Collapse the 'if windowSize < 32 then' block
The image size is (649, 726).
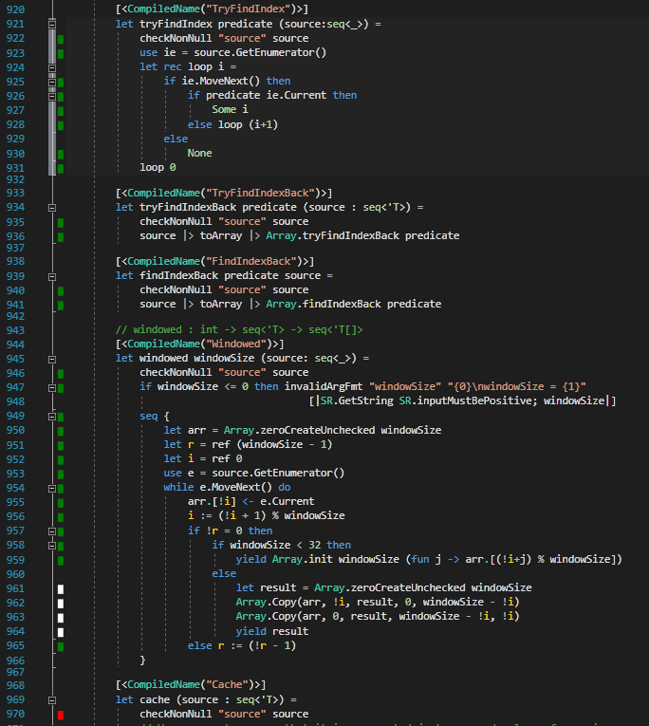[x=52, y=546]
